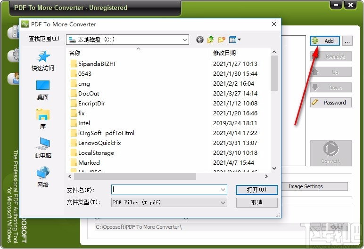The image size is (364, 249).
Task: Click the date 2019/3/24 18:11
Action: [x=235, y=123]
